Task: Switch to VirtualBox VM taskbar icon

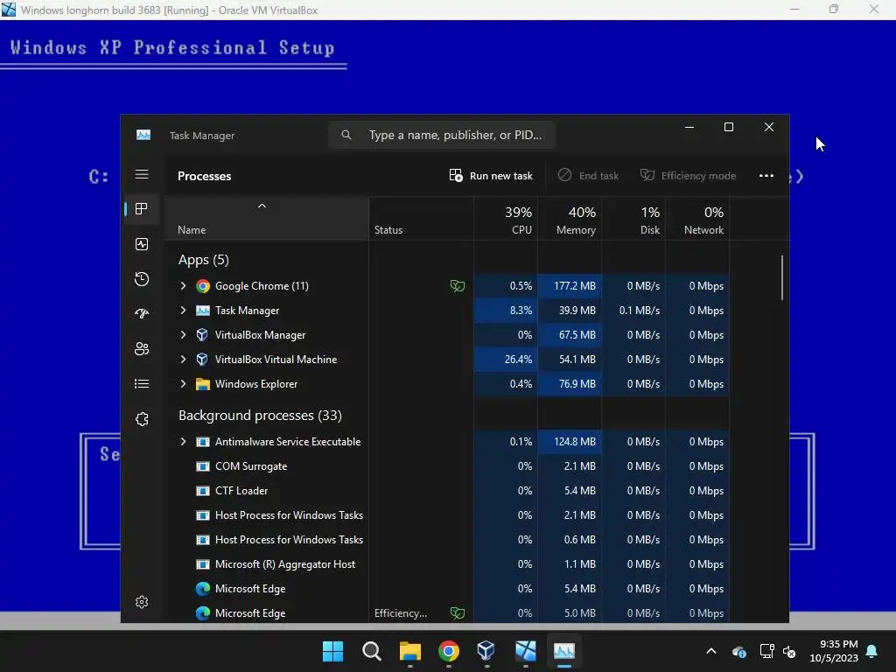Action: pyautogui.click(x=525, y=651)
